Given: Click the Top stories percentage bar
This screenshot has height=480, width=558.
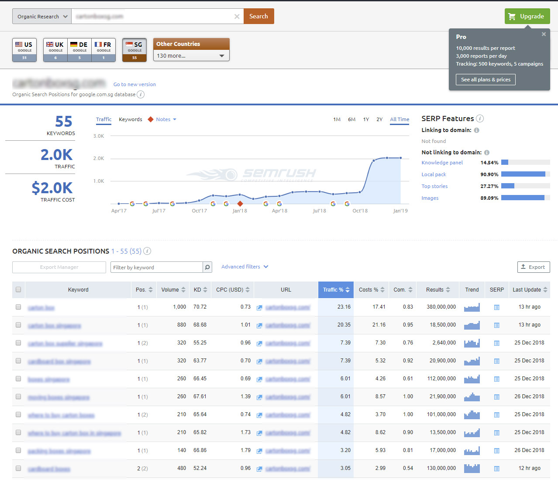Looking at the screenshot, I should [525, 186].
